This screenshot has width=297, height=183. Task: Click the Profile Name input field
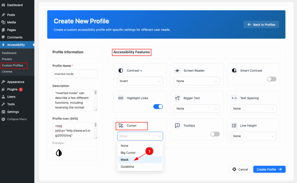pos(75,74)
